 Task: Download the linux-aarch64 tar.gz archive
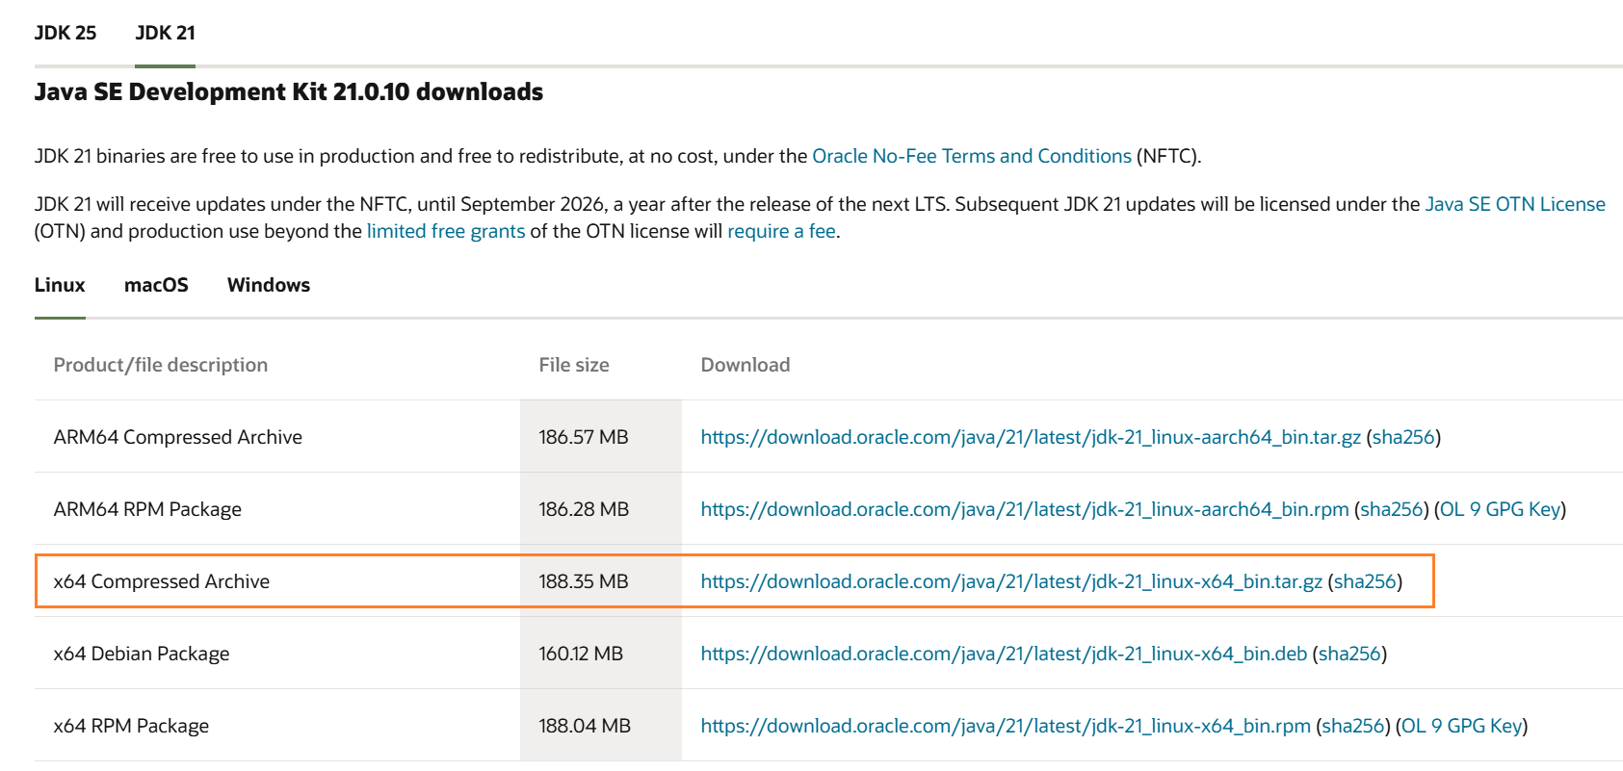pyautogui.click(x=1031, y=437)
